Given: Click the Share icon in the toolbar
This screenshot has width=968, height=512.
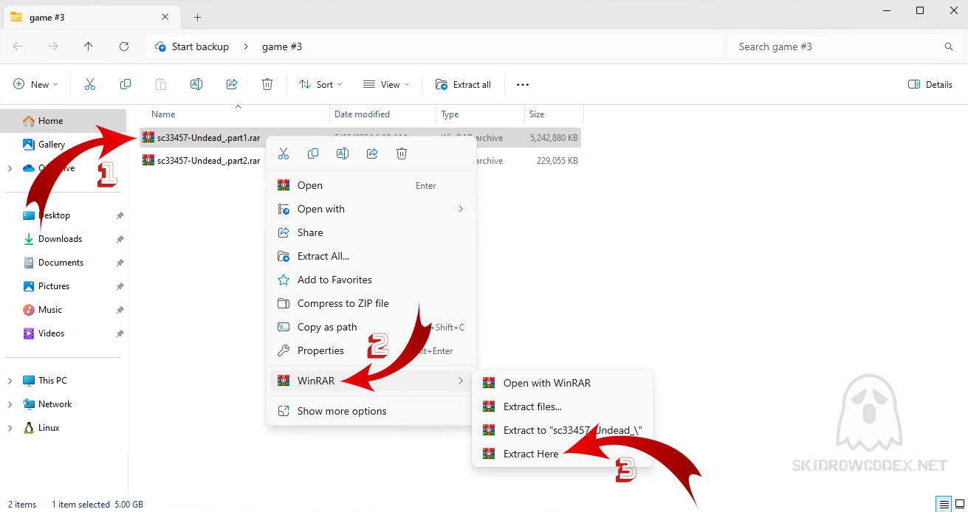Looking at the screenshot, I should coord(232,85).
